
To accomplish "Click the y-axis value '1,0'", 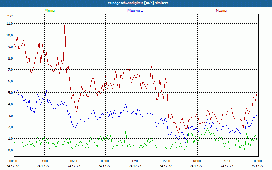I will coord(10,139).
